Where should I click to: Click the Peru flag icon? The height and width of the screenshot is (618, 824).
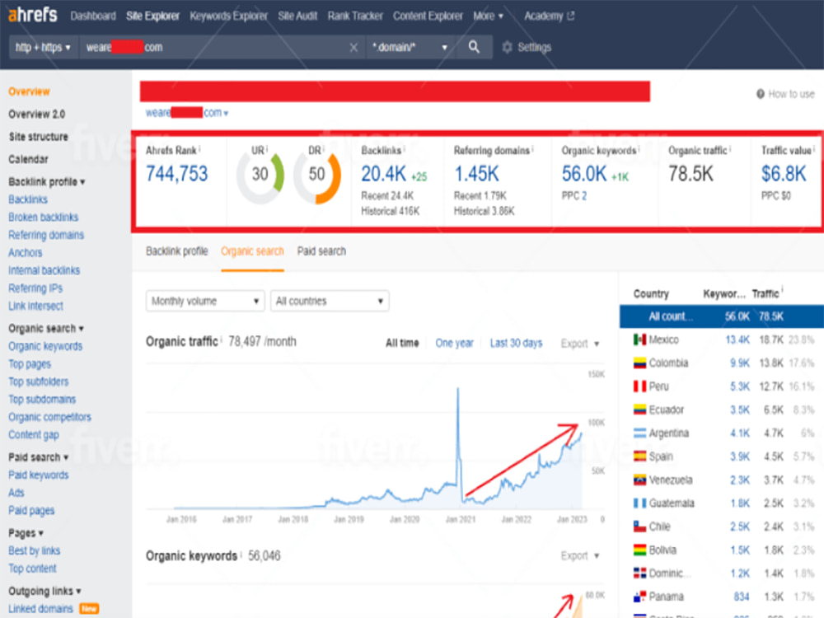tap(639, 386)
